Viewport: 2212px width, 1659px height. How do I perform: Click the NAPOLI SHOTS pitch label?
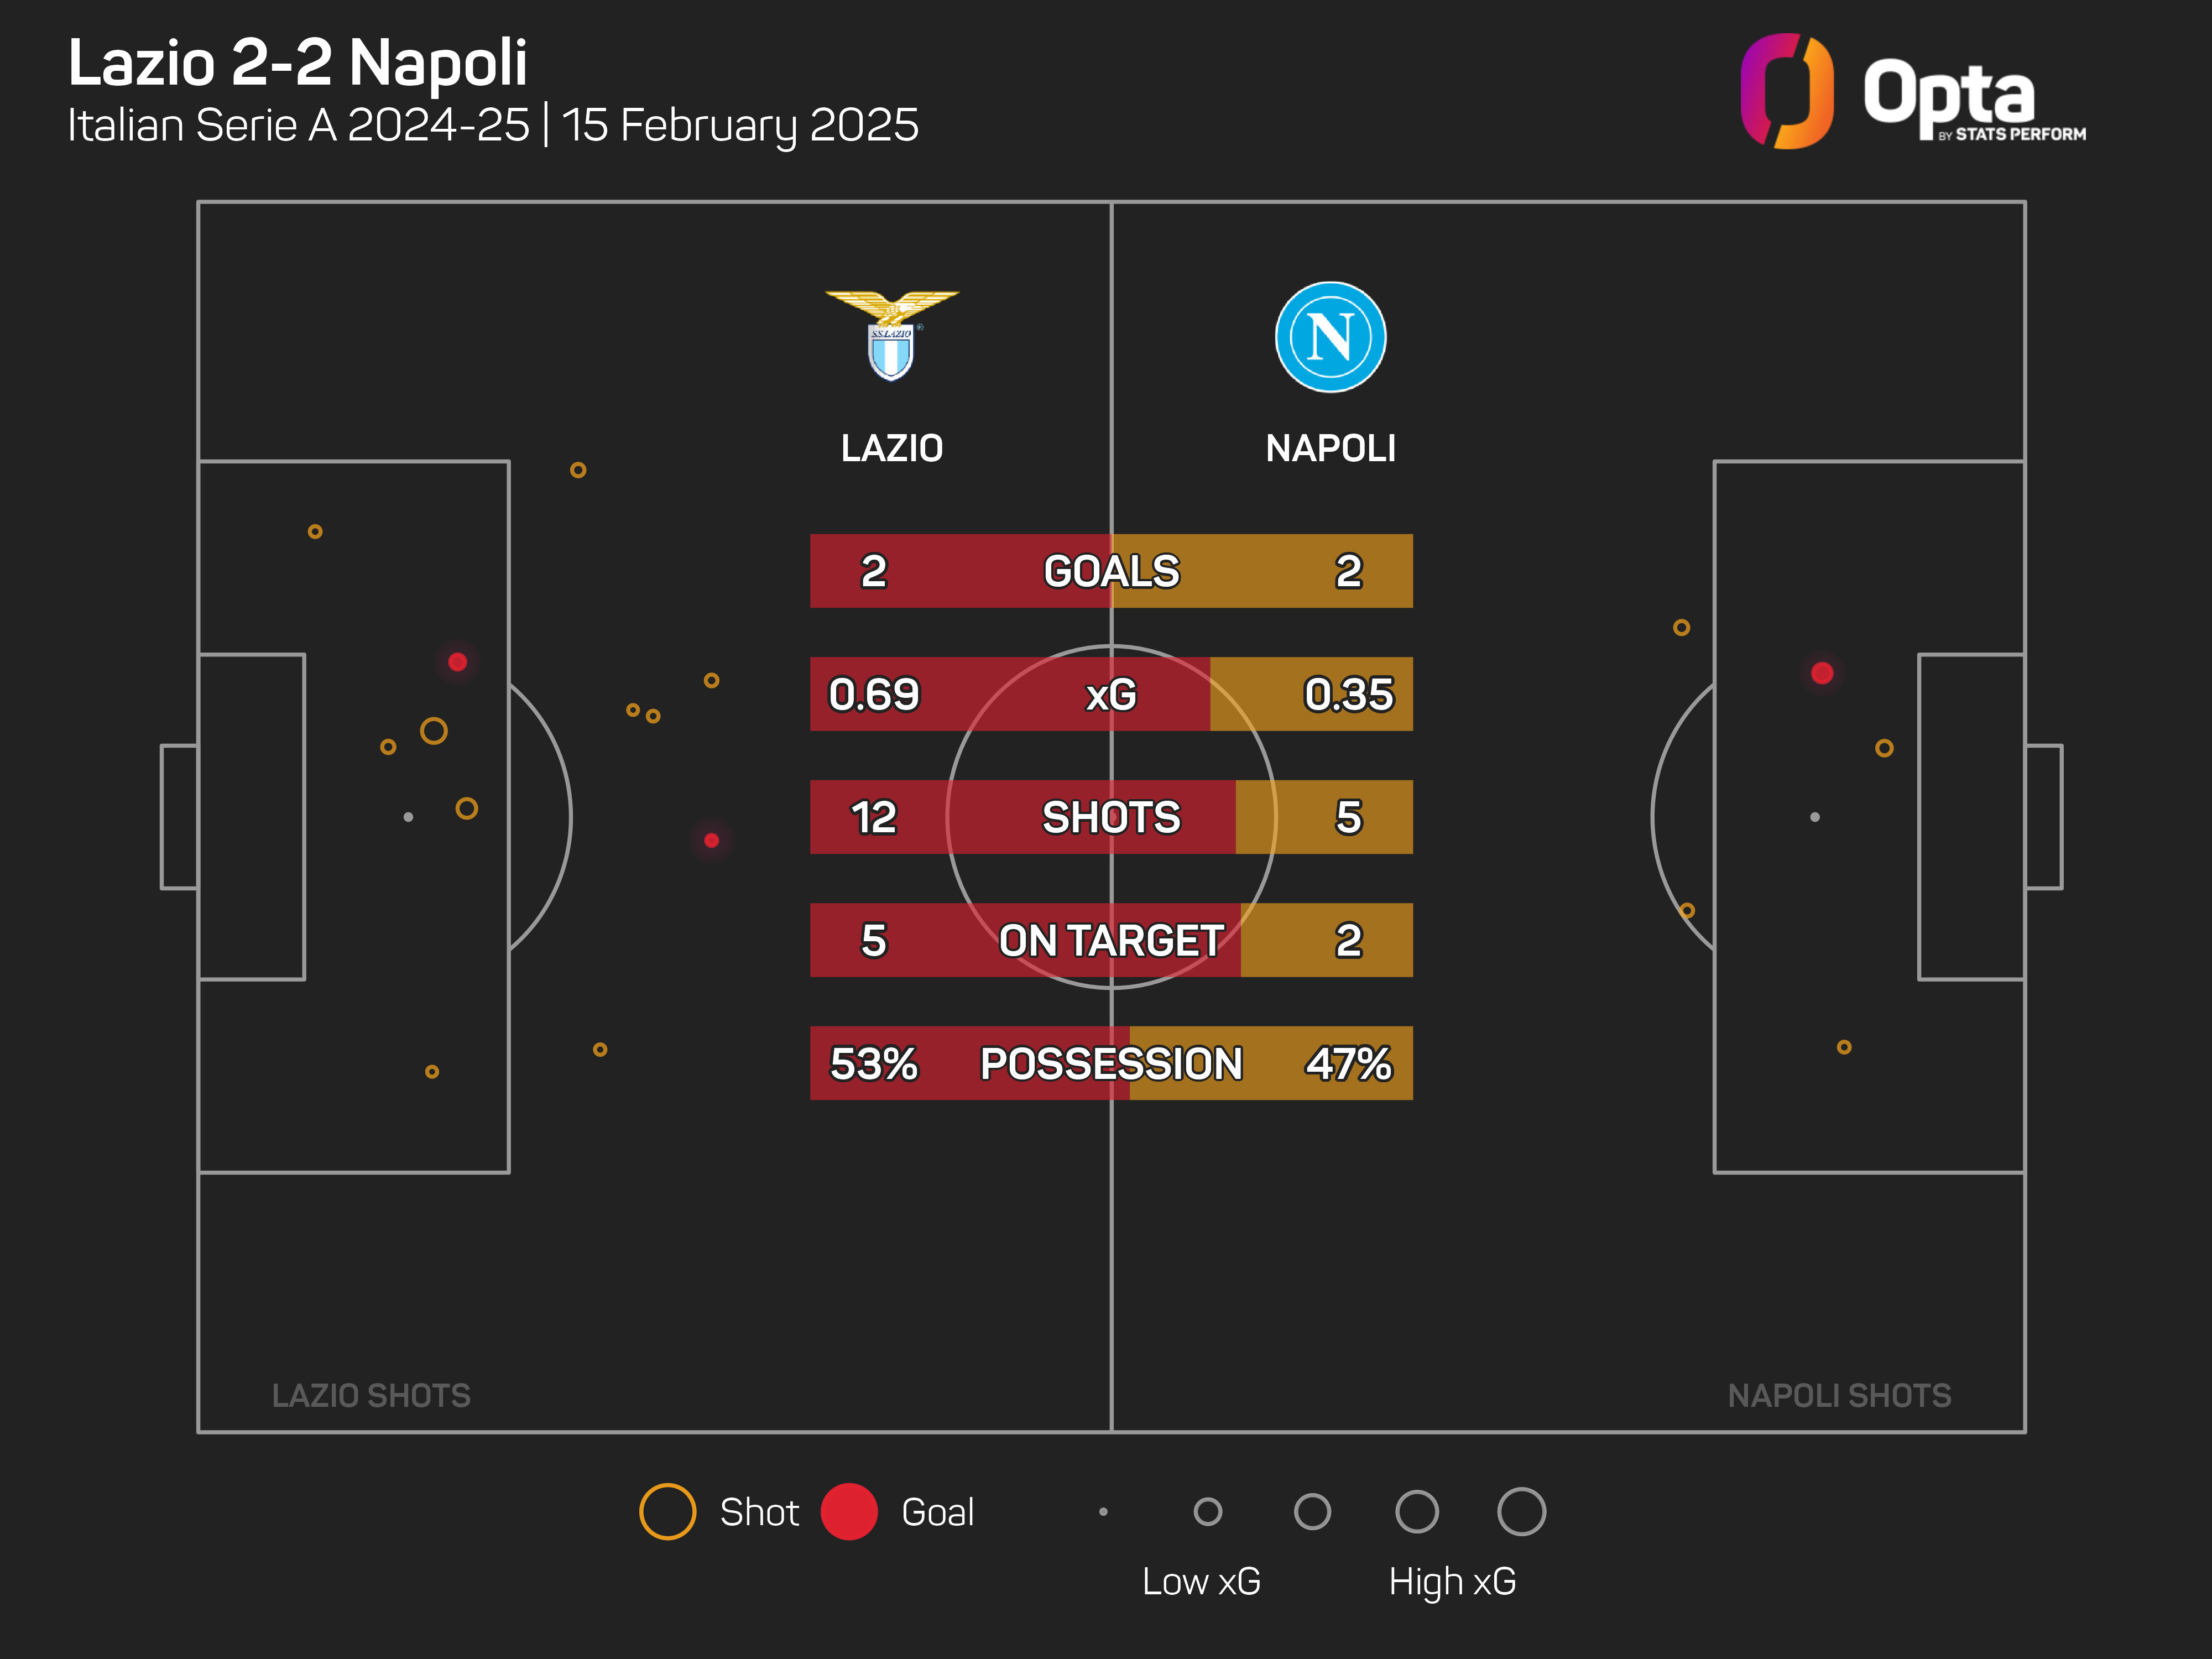point(1839,1395)
